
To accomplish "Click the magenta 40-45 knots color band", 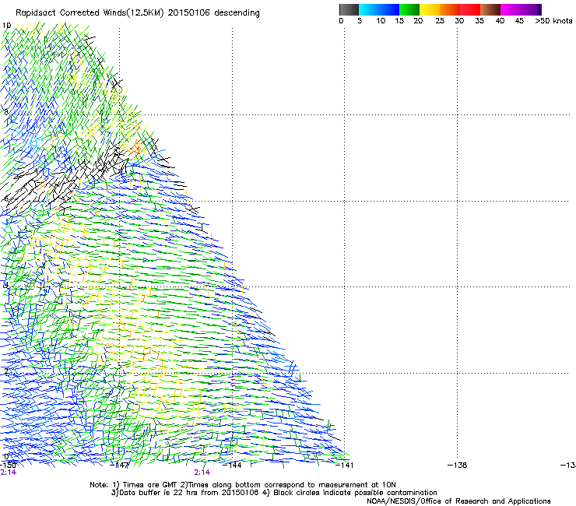I will click(511, 9).
